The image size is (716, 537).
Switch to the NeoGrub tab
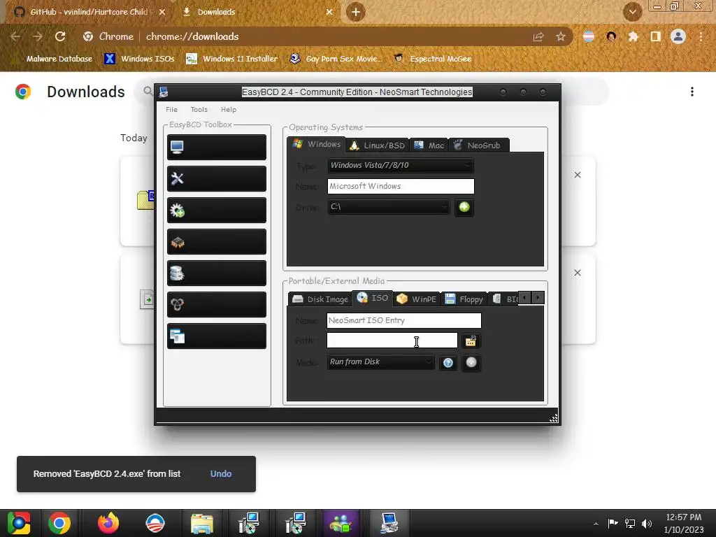point(478,145)
